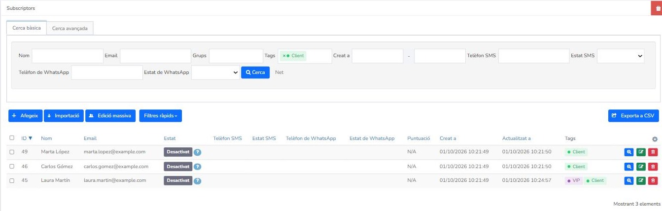
Task: Click Exporta a CSV button
Action: click(x=633, y=116)
